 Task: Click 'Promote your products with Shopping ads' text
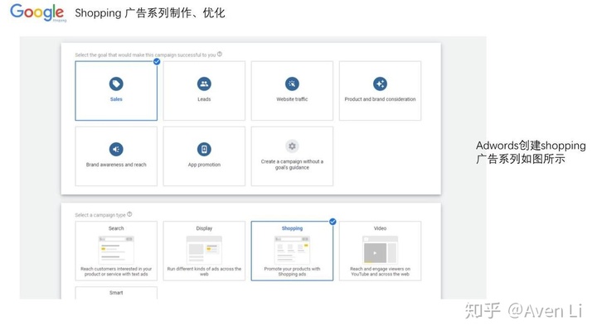pos(292,271)
